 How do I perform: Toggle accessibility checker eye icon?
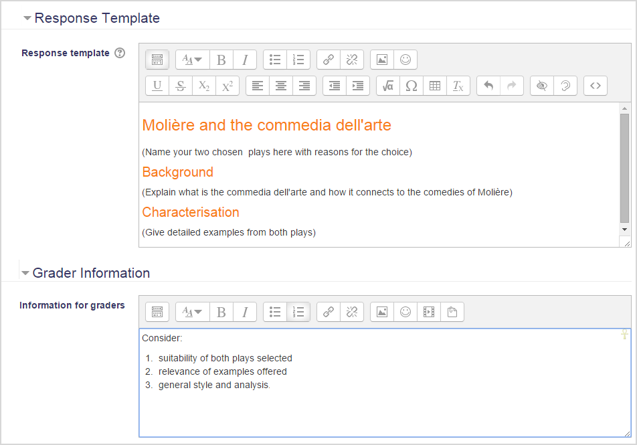pyautogui.click(x=542, y=86)
